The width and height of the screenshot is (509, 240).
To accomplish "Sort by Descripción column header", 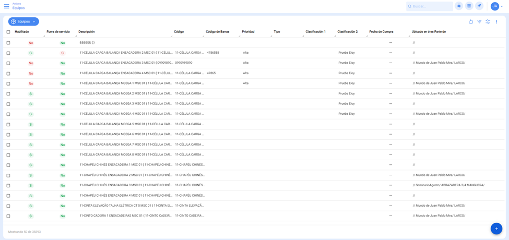I will tap(87, 32).
